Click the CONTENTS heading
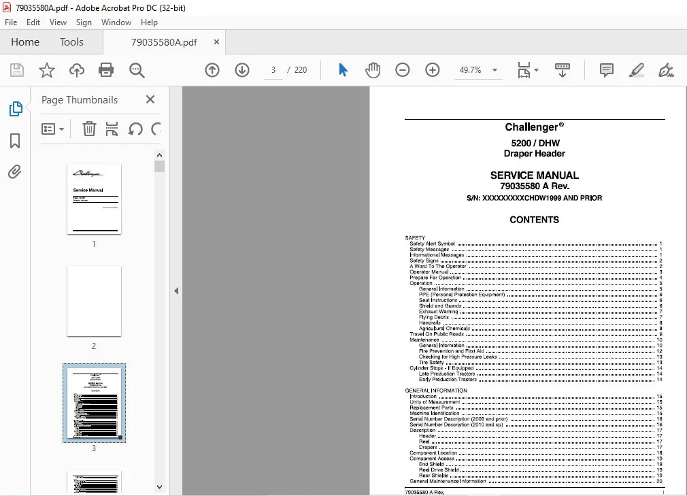Screen dimensions: 687x496 [x=534, y=220]
